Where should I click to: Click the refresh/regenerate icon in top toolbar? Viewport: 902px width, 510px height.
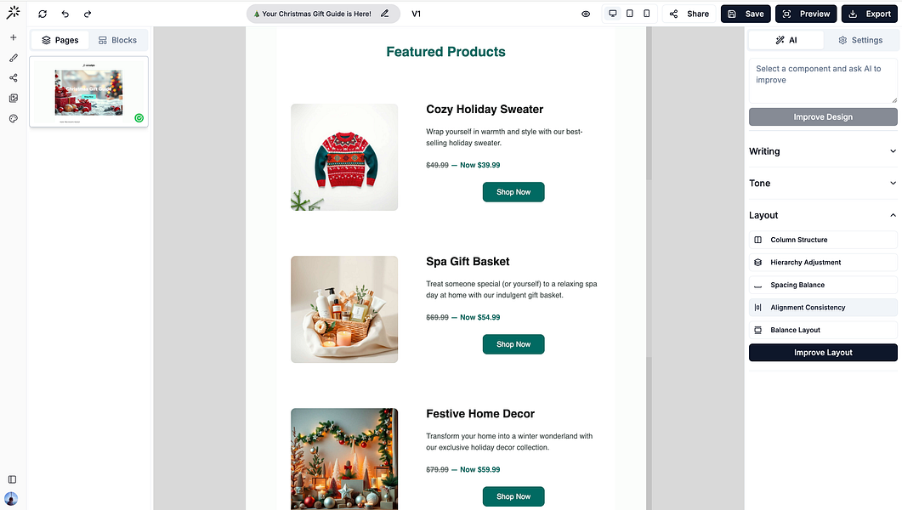coord(43,14)
